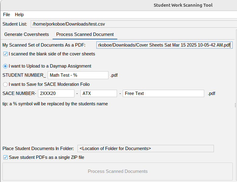Click the Student Work Scanning Tool title bar
The height and width of the screenshot is (182, 237).
pos(183,5)
